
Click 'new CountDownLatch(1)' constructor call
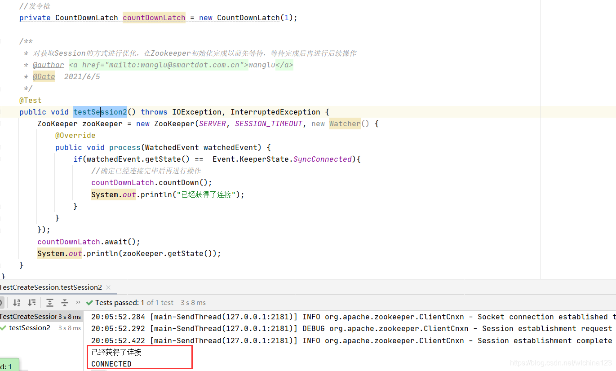(246, 18)
